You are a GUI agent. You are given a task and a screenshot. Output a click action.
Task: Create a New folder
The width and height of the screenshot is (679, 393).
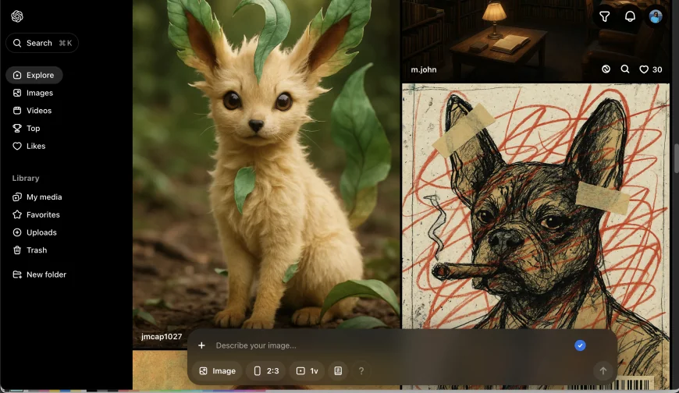[40, 274]
